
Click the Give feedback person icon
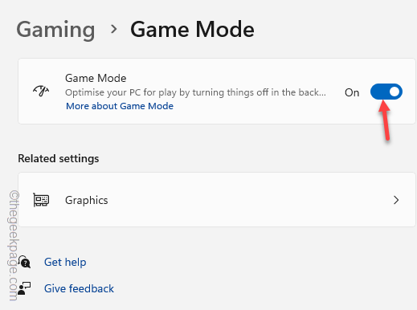pos(24,288)
